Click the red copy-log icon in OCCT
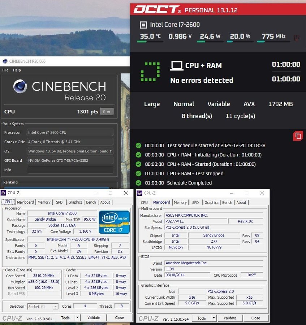This screenshot has width=306, height=325. (x=298, y=136)
